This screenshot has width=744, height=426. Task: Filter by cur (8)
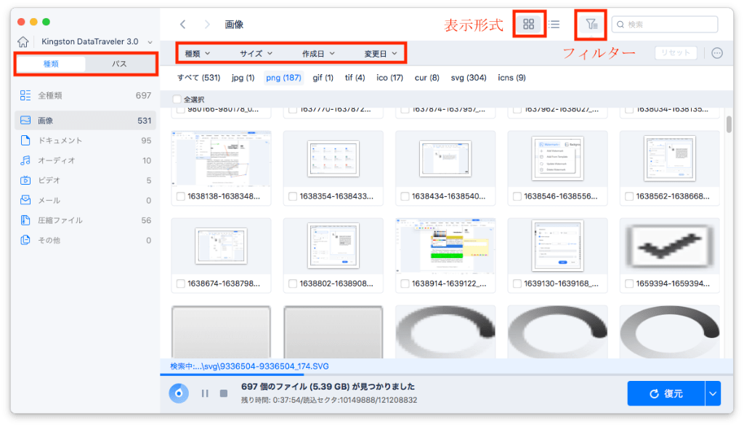427,78
